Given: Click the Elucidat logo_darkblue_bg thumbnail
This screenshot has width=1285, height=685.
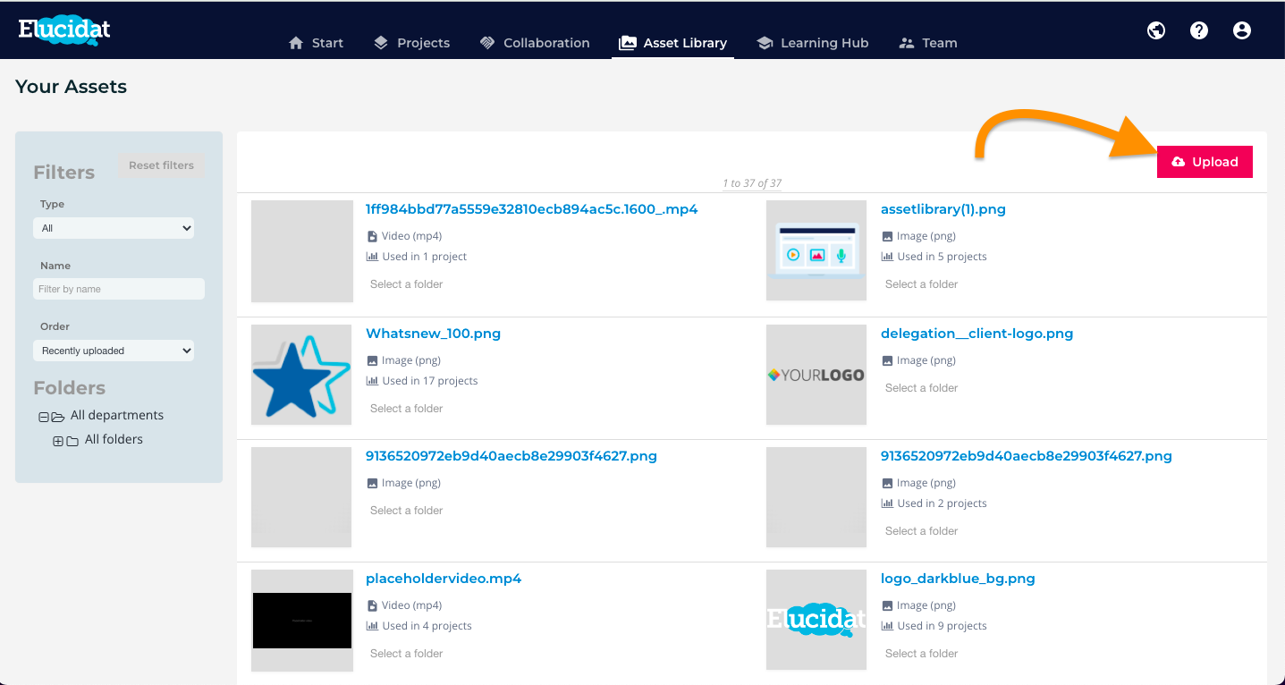Looking at the screenshot, I should (816, 620).
